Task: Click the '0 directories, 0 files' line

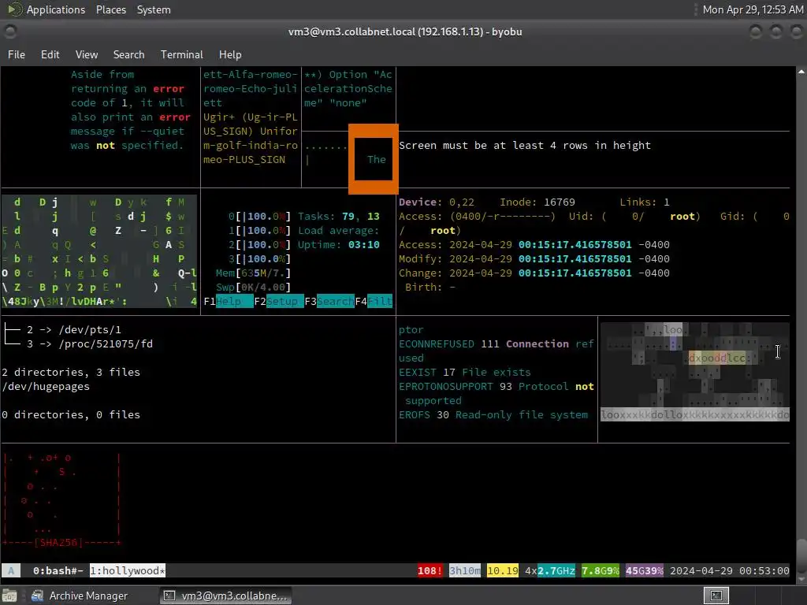Action: point(71,414)
